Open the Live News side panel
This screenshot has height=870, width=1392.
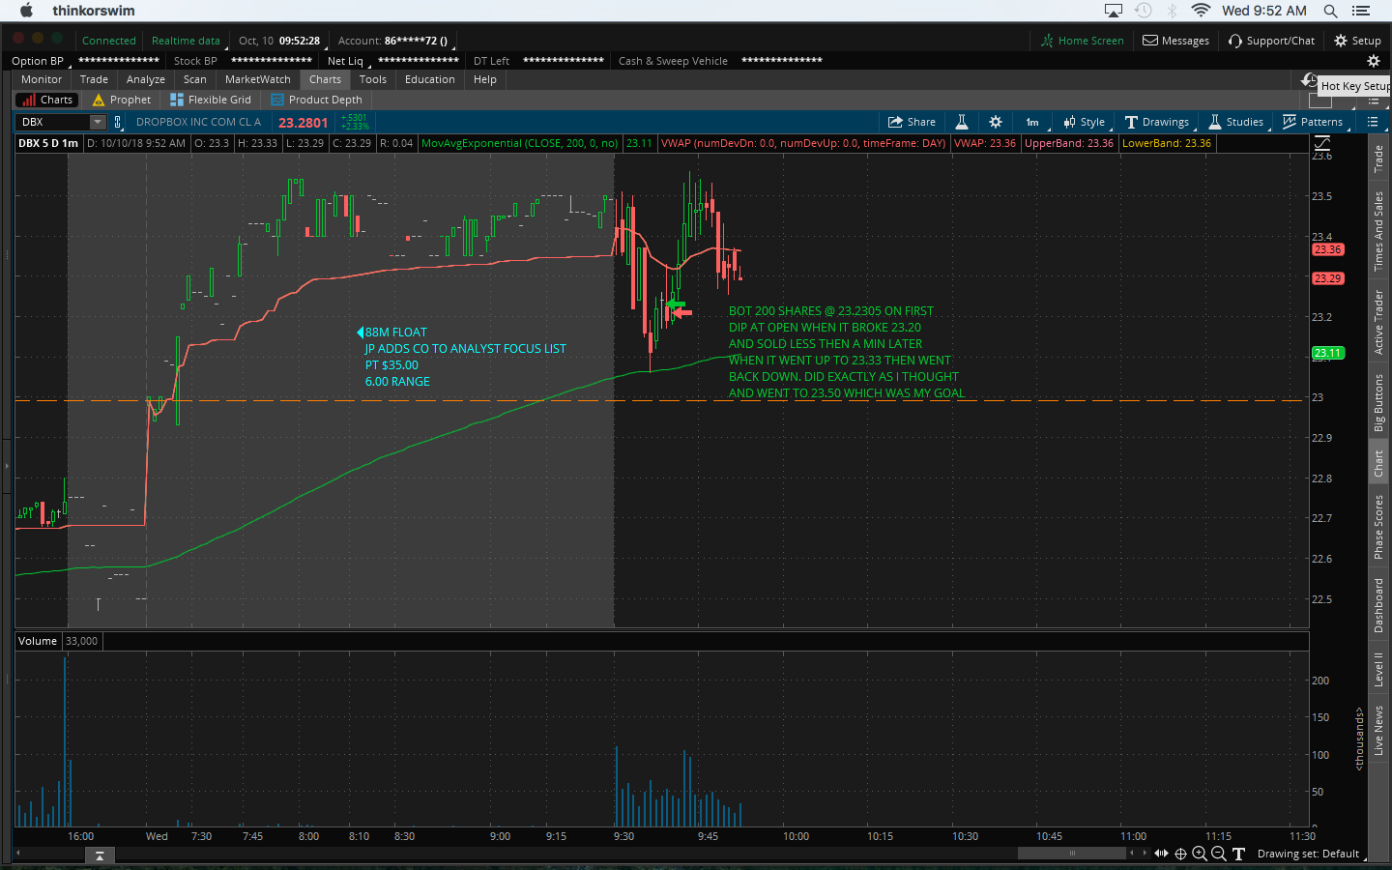[x=1379, y=730]
